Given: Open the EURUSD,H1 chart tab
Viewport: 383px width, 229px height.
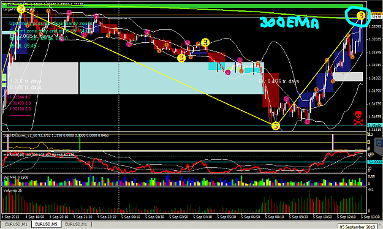Looking at the screenshot, I should (76, 224).
